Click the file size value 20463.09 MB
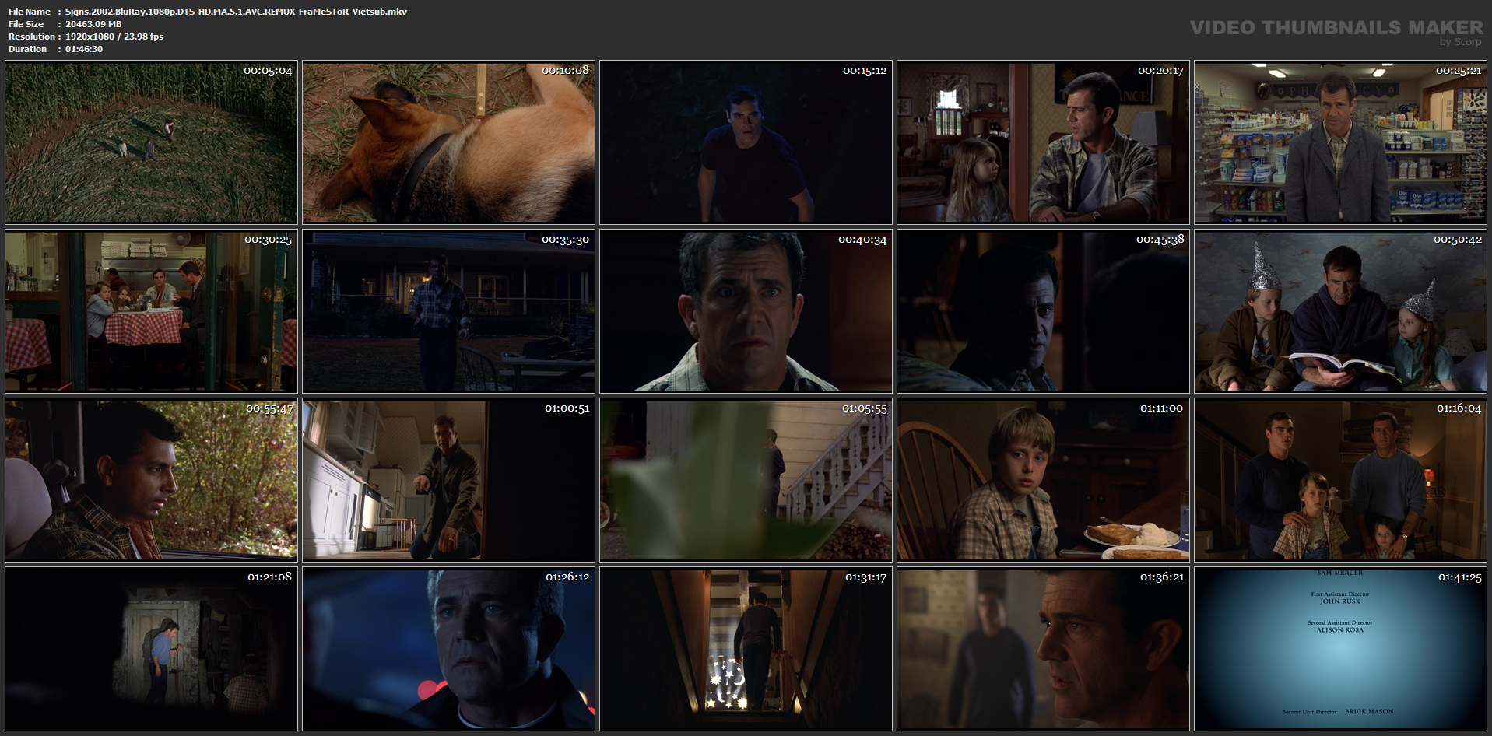 93,24
